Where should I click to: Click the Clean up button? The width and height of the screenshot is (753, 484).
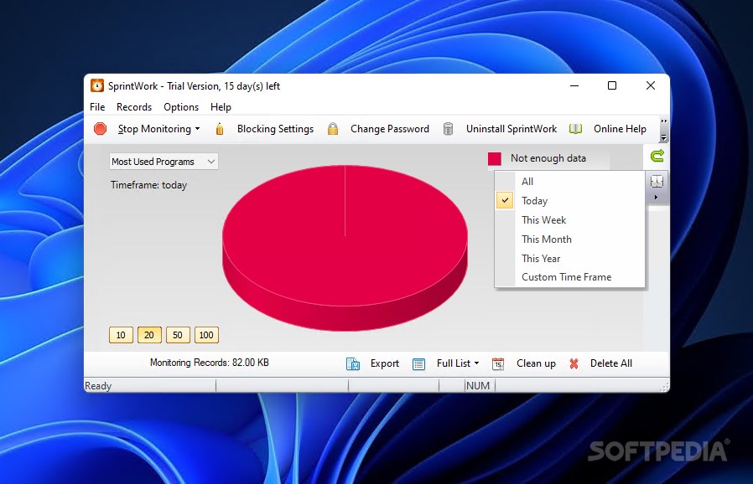pyautogui.click(x=536, y=363)
